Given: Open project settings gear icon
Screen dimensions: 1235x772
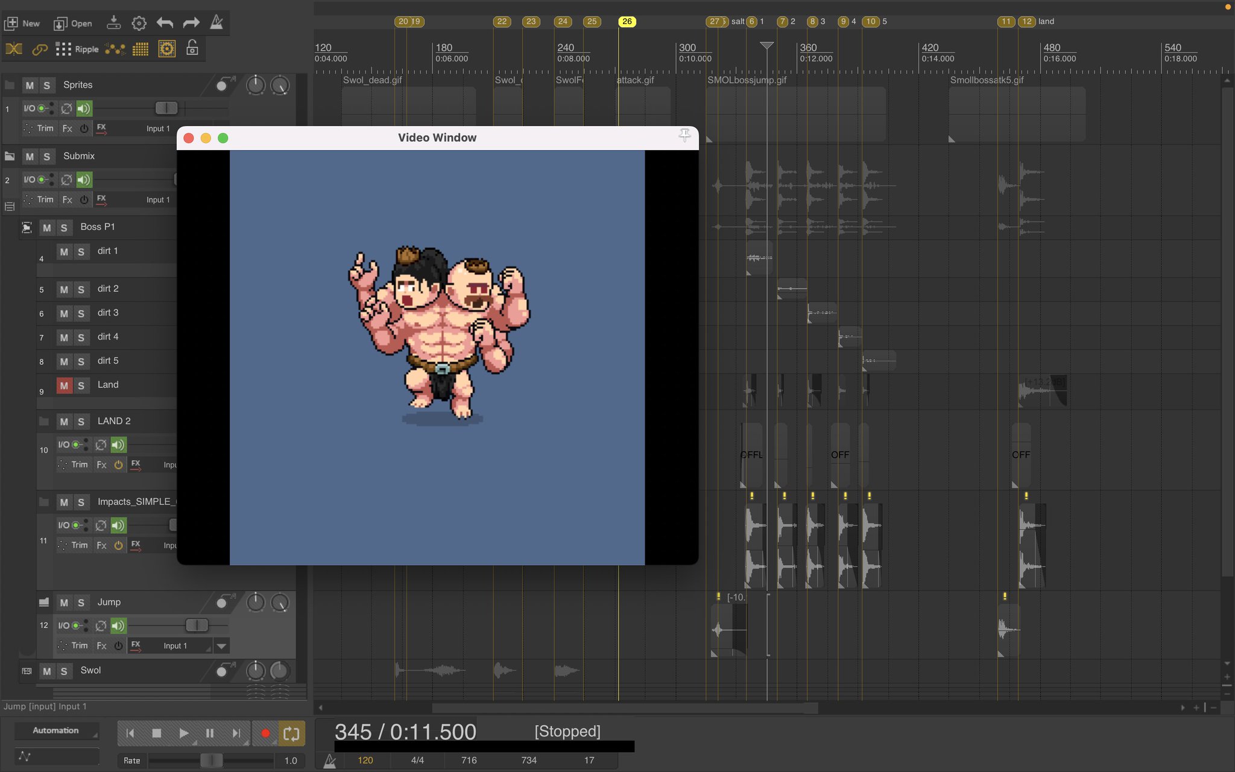Looking at the screenshot, I should point(139,23).
